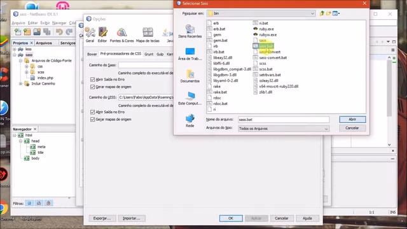Click OK in Opções dialog
The height and width of the screenshot is (229, 407).
coord(231,218)
